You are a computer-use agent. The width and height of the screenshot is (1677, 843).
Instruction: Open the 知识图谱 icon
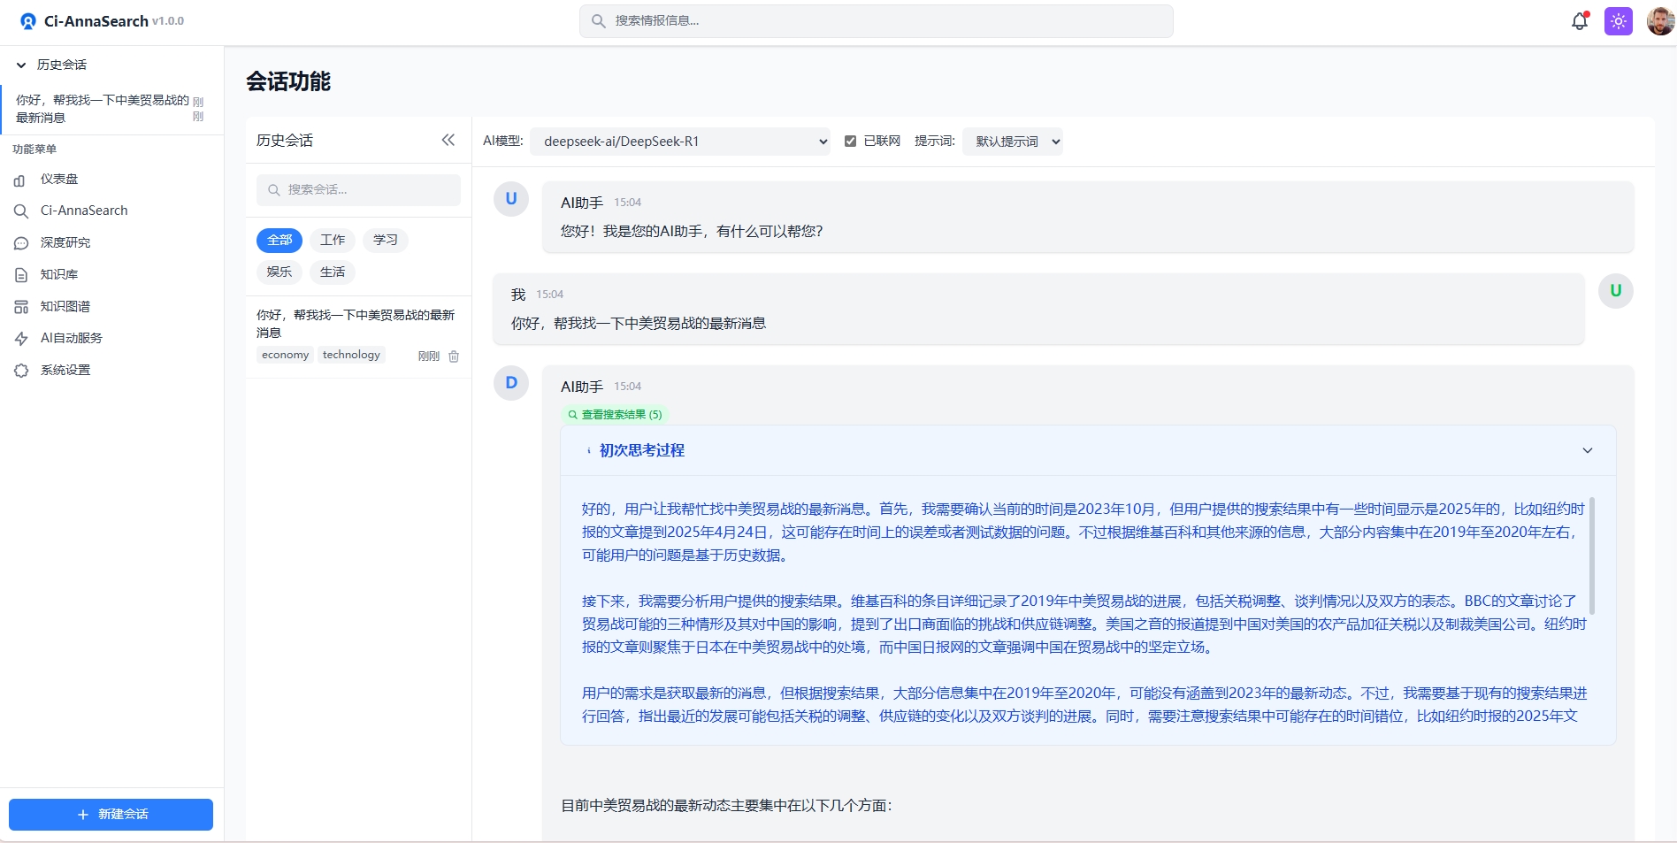pos(21,306)
